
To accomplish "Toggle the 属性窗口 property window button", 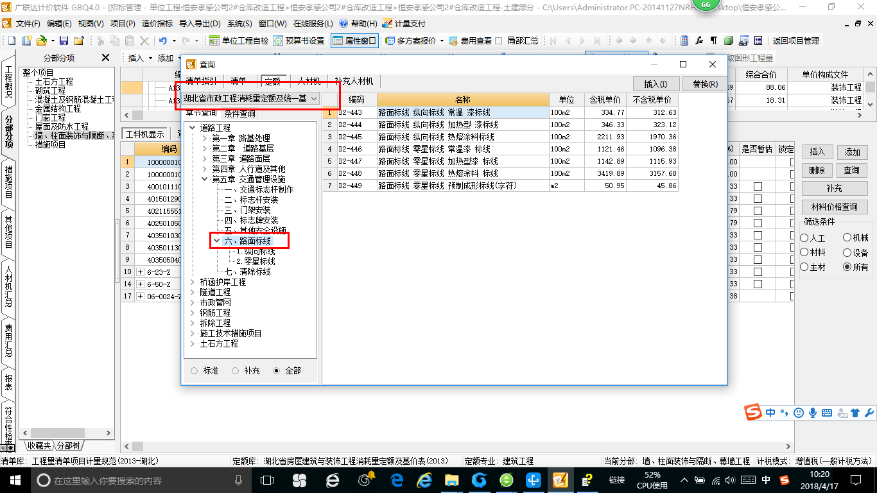I will click(x=354, y=40).
